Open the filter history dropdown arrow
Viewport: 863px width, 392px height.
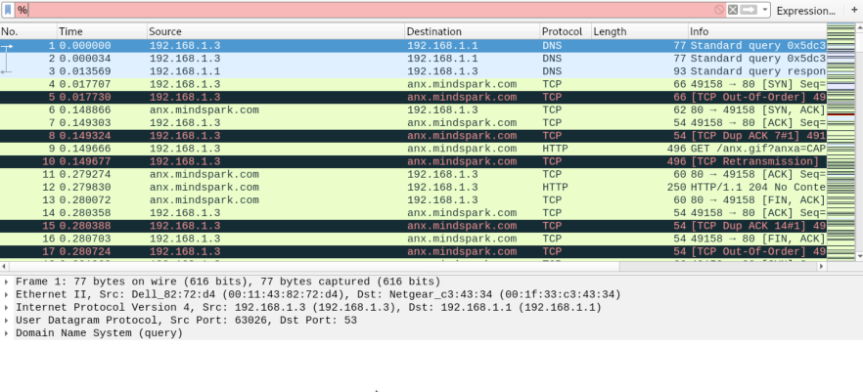click(x=764, y=10)
